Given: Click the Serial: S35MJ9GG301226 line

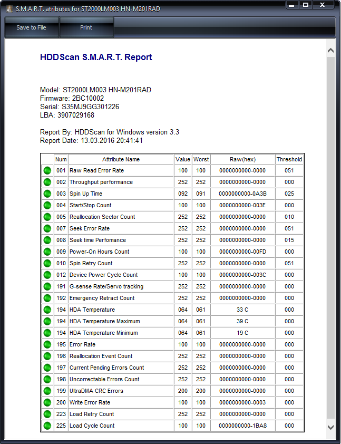Looking at the screenshot, I should point(80,107).
